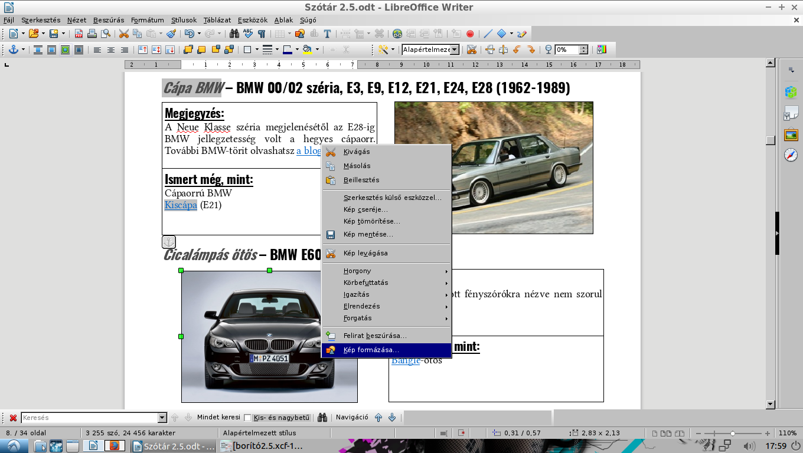The image size is (803, 453).
Task: Click the Crop Image scissors icon
Action: pos(472,50)
